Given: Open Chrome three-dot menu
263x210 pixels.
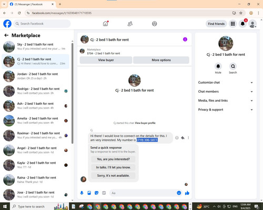Looking at the screenshot, I should [x=258, y=13].
